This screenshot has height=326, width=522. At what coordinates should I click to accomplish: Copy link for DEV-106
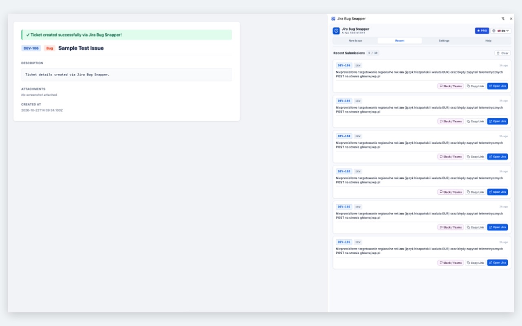point(476,86)
